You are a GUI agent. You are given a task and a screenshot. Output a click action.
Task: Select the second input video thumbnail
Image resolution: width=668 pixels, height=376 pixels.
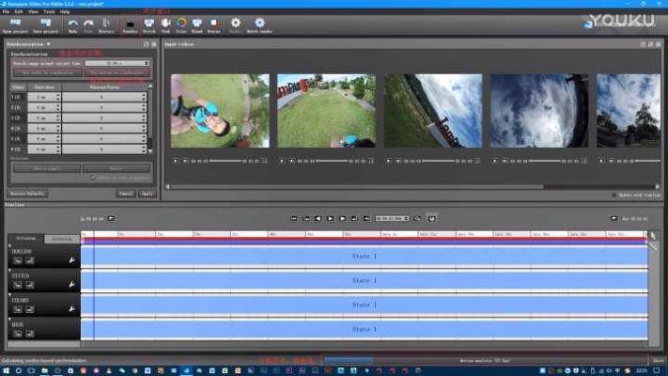pyautogui.click(x=326, y=110)
